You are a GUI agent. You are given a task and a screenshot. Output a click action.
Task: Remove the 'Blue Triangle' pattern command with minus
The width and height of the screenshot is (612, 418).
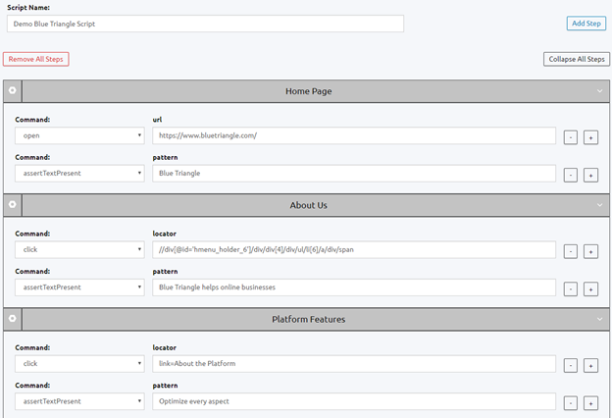pos(571,176)
